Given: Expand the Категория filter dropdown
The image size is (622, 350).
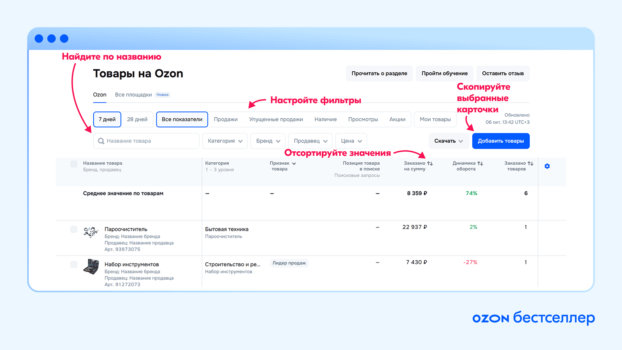Looking at the screenshot, I should click(x=225, y=141).
